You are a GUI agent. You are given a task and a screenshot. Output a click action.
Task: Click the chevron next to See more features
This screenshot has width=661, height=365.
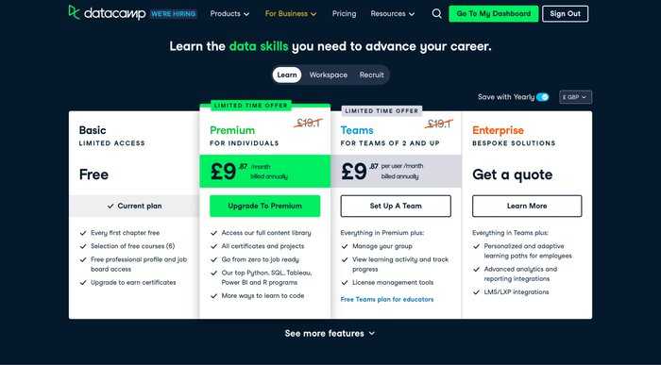pos(371,334)
